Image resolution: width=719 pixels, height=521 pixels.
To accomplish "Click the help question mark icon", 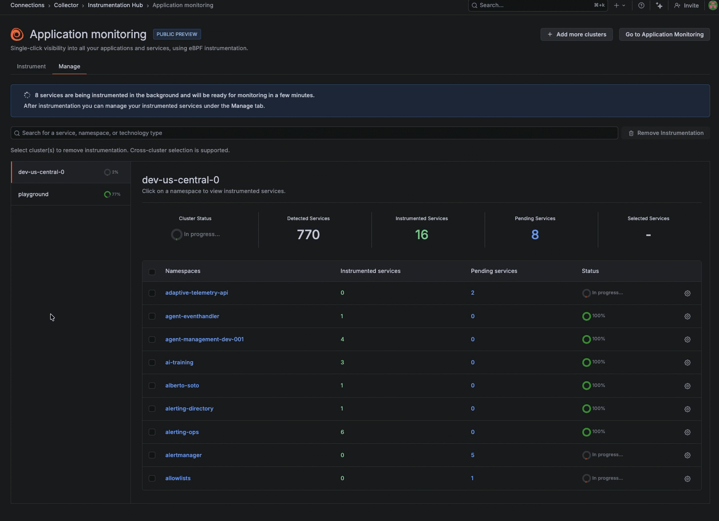I will coord(641,5).
